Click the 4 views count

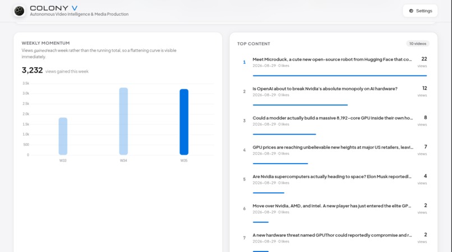tap(426, 176)
